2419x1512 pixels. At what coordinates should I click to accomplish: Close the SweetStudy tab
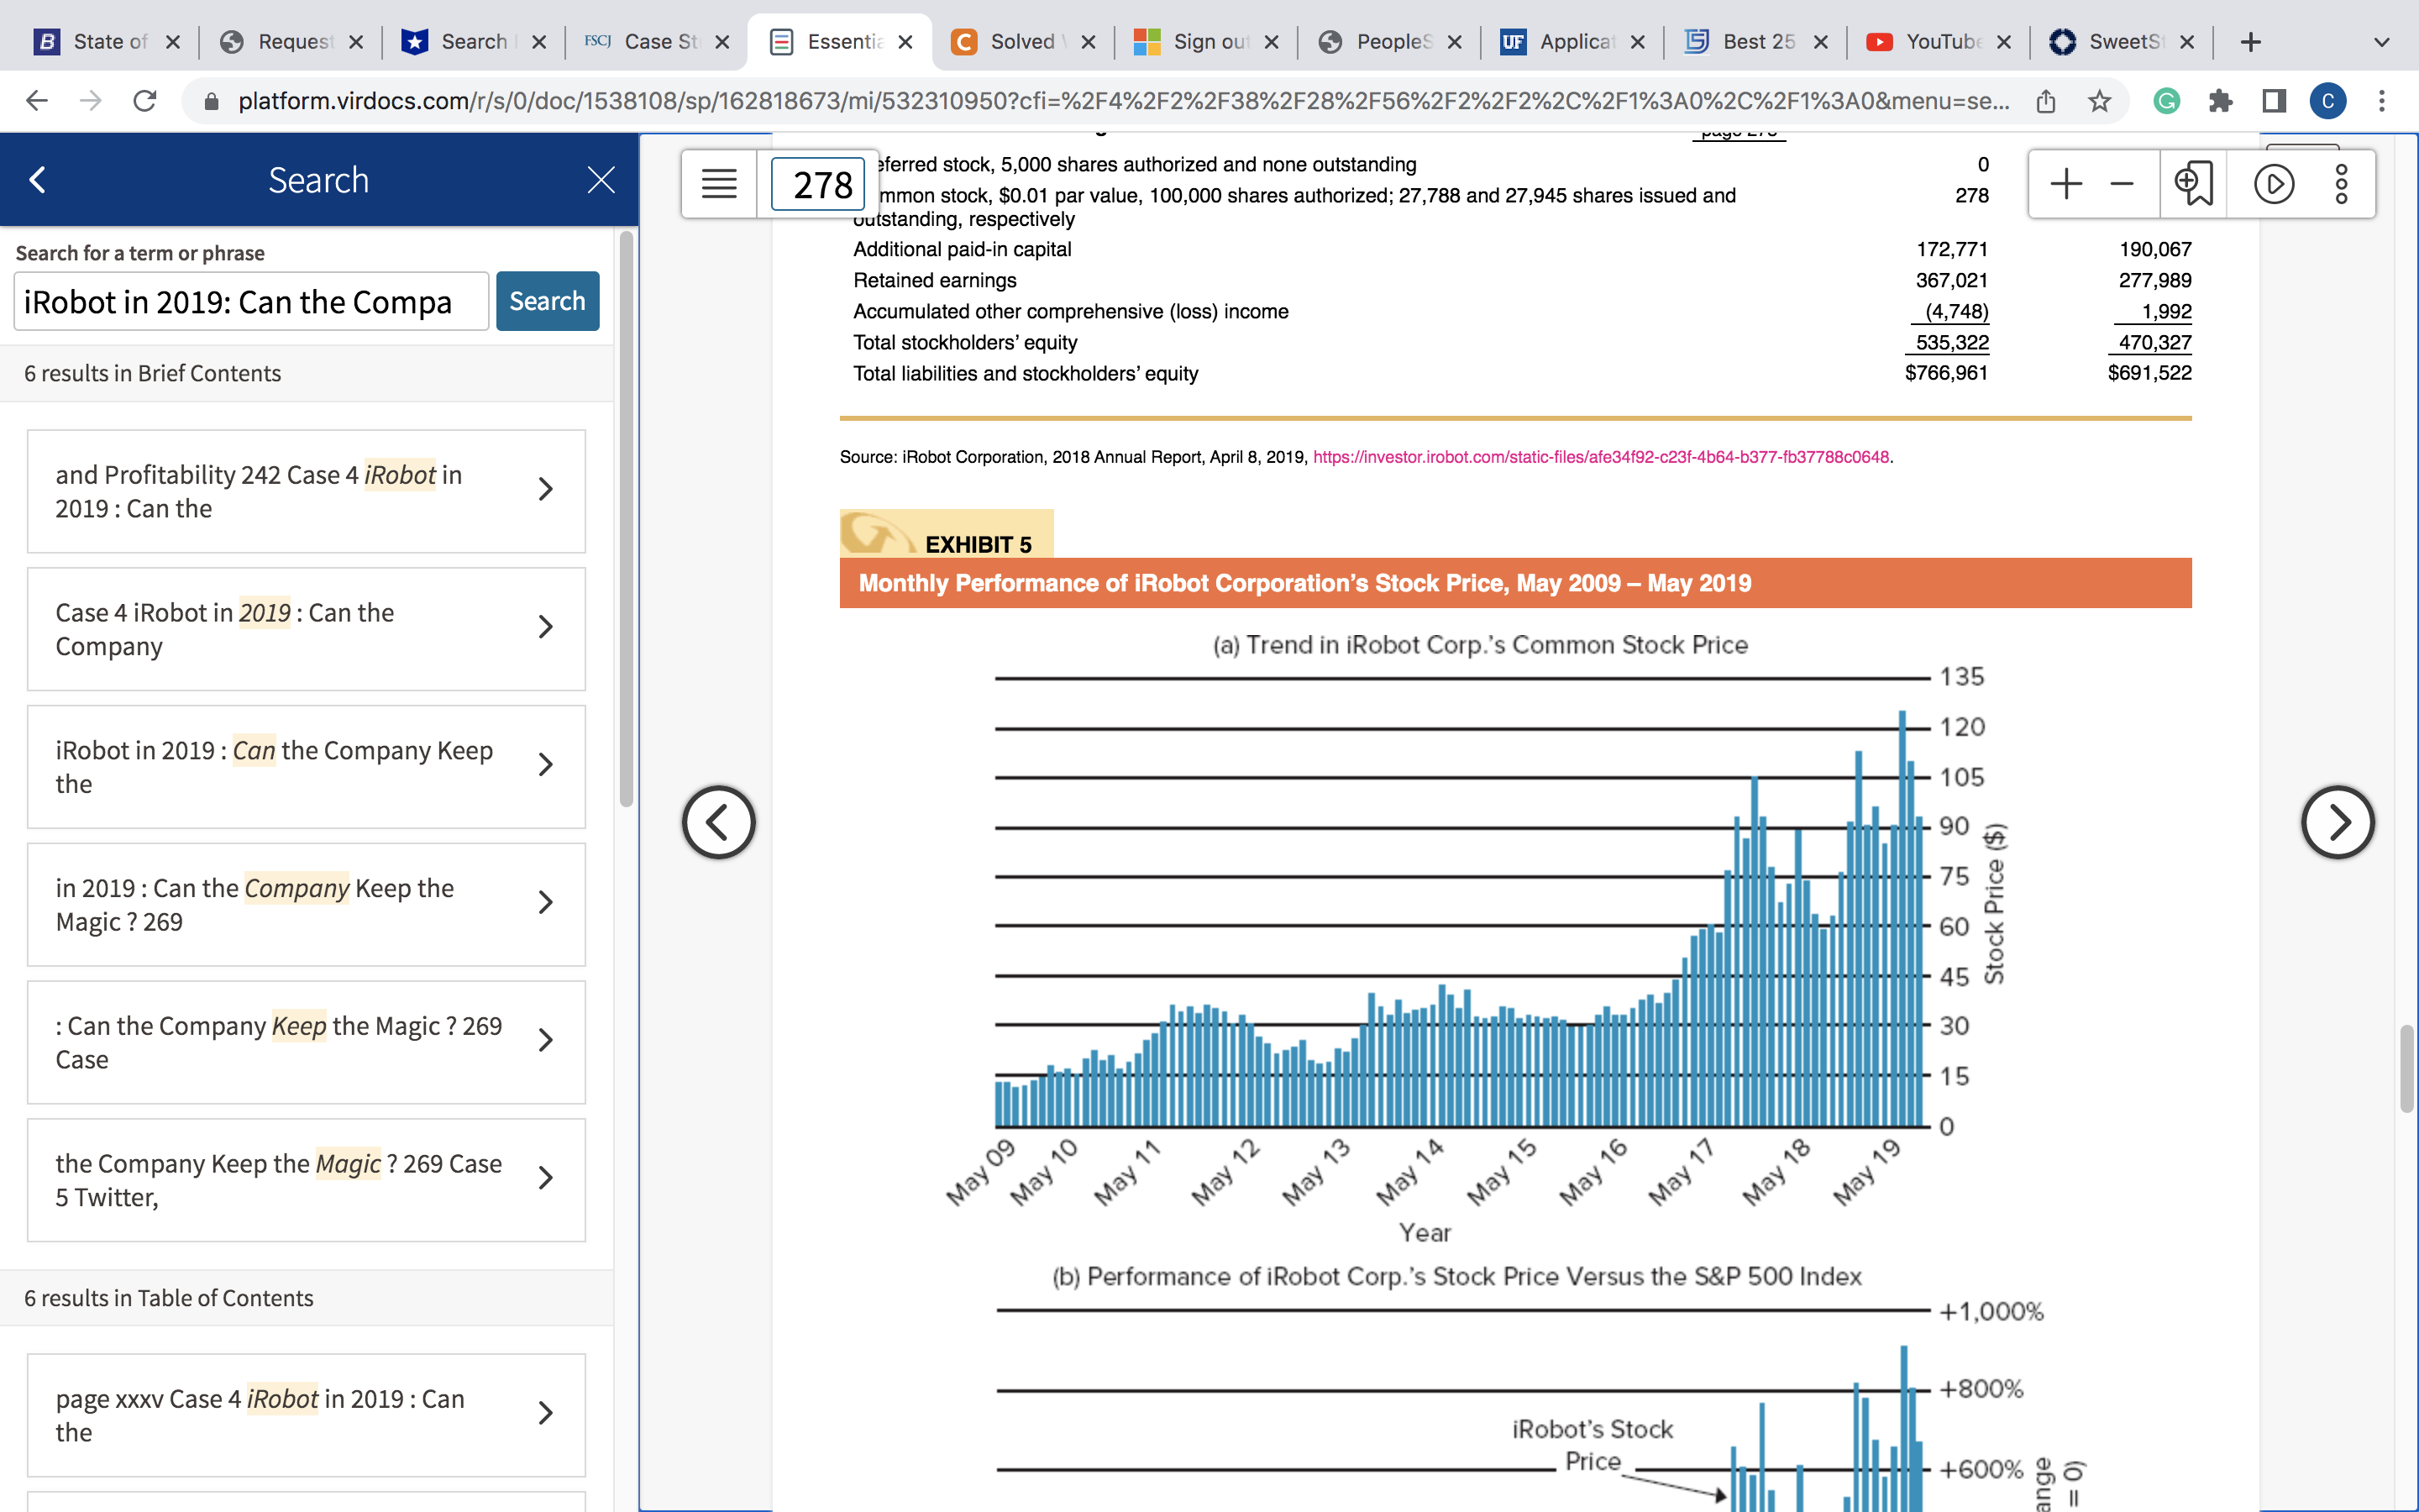click(x=2186, y=42)
